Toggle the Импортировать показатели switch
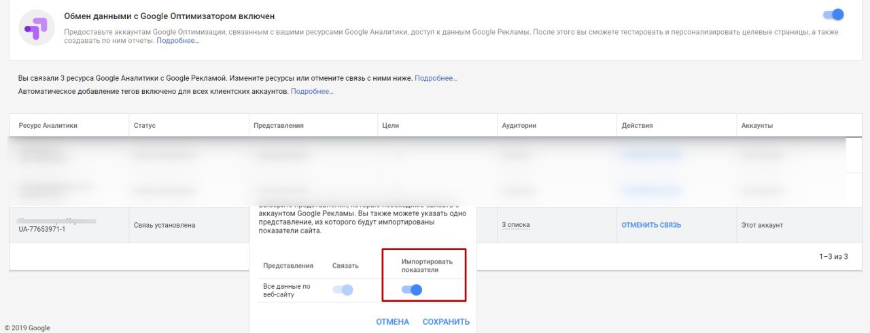This screenshot has width=870, height=333. [x=412, y=290]
